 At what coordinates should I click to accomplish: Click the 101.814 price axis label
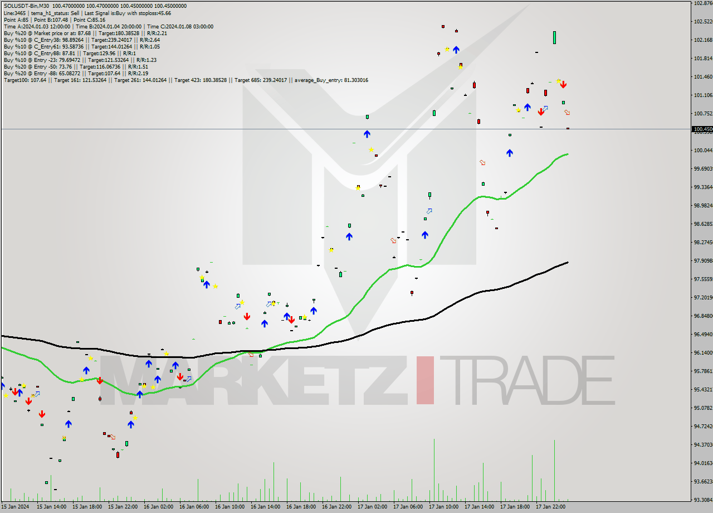pyautogui.click(x=703, y=58)
